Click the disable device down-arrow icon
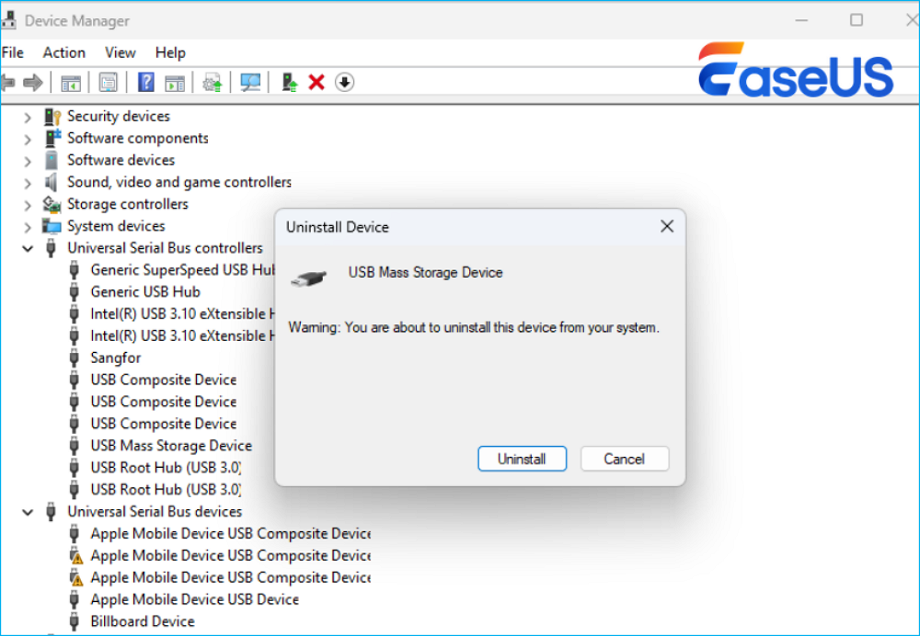Viewport: 920px width, 636px height. 344,83
